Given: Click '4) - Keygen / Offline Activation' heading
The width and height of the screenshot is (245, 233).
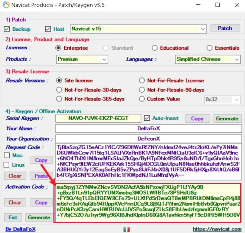Looking at the screenshot, I should (x=43, y=111).
